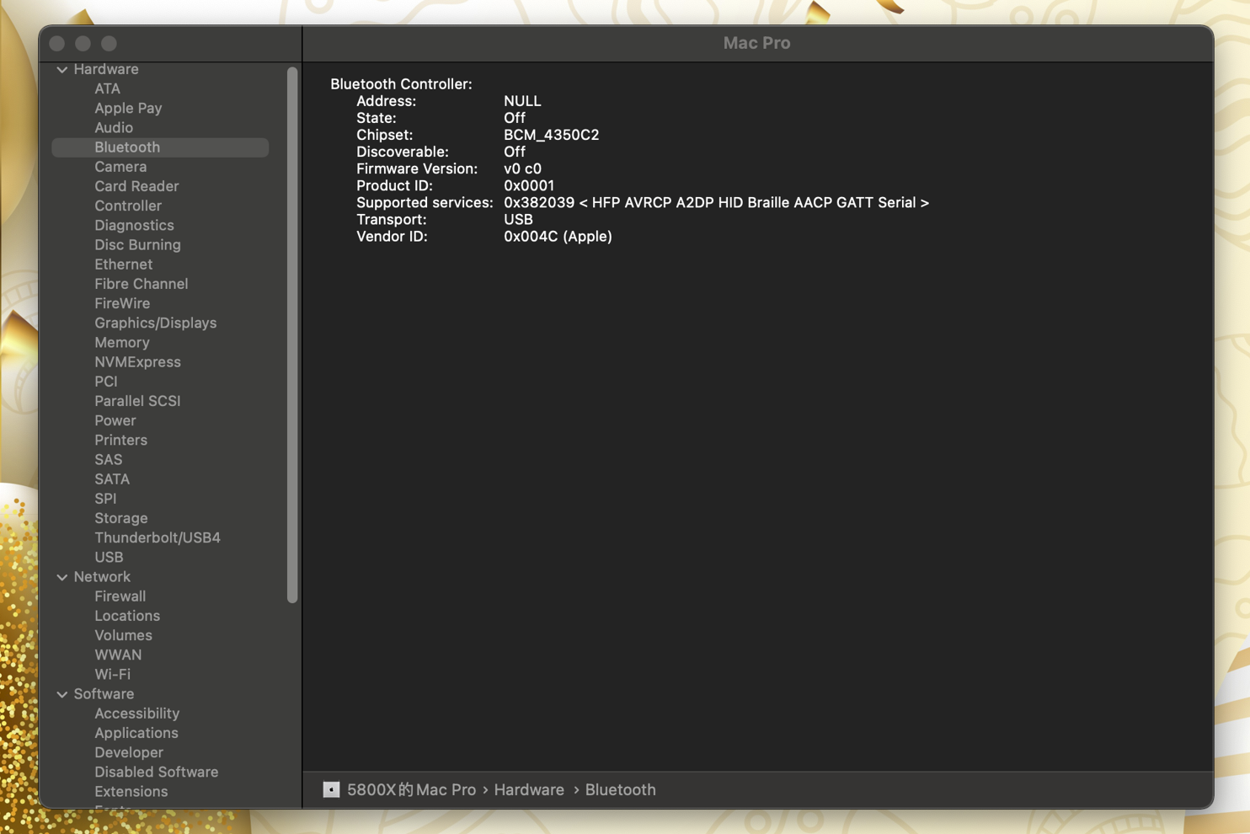Click the computer icon in path bar
This screenshot has width=1250, height=834.
[x=331, y=789]
